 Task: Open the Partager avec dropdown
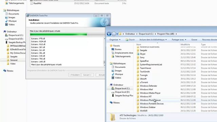click(179, 40)
